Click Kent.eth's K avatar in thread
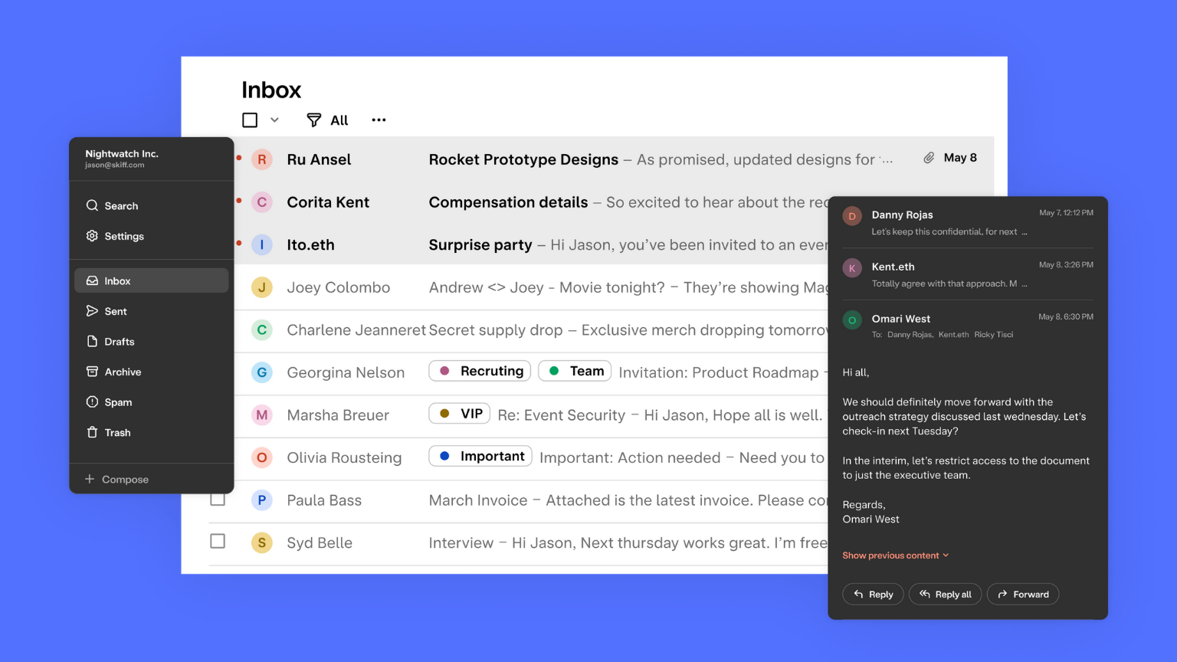Viewport: 1177px width, 662px height. [852, 268]
